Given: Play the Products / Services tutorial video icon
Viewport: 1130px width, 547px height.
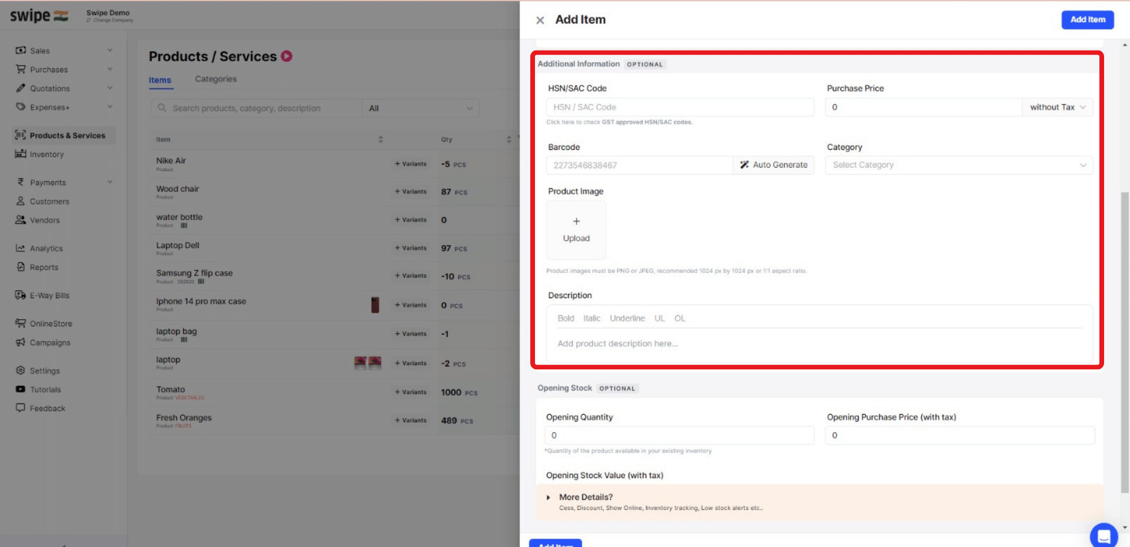Looking at the screenshot, I should coord(287,56).
